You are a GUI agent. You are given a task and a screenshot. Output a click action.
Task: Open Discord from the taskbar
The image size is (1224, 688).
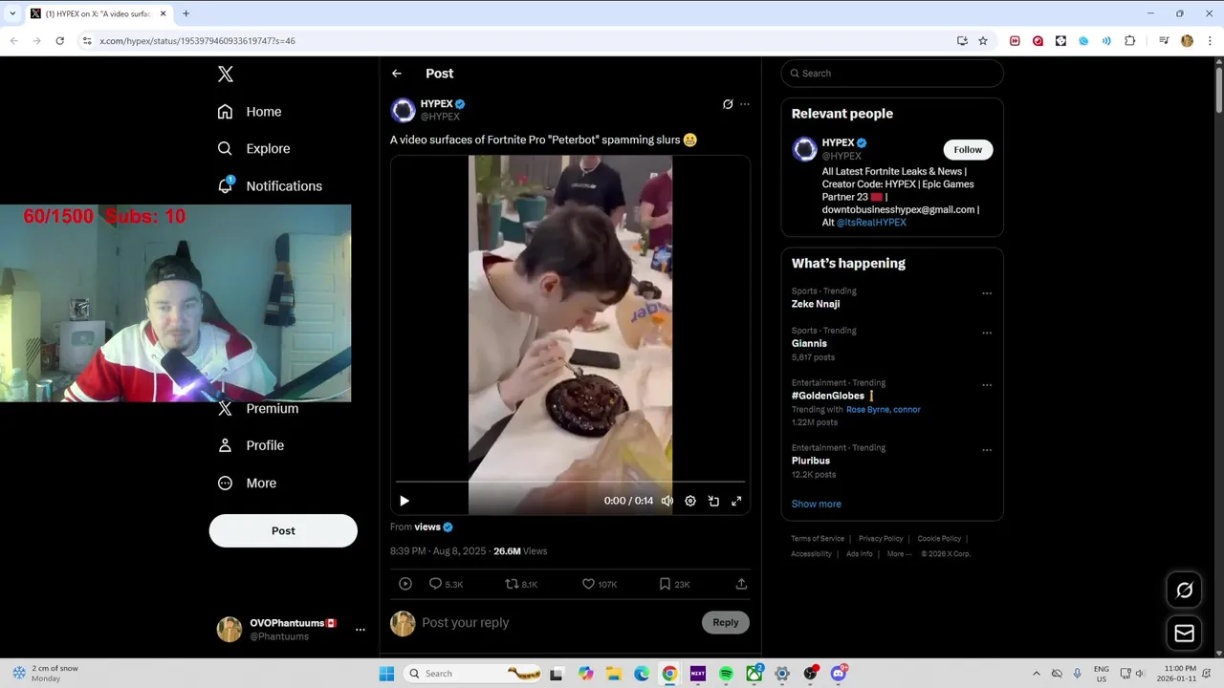839,674
